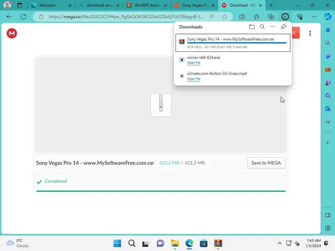335x251 pixels.
Task: Open Edge Settings and more menu
Action: [x=314, y=17]
